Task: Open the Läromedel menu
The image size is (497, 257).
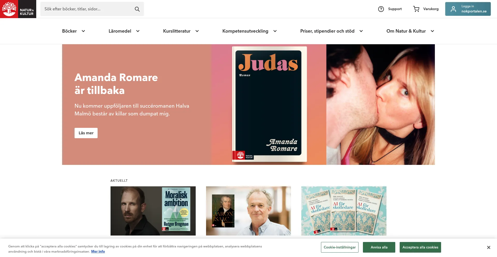Action: click(x=120, y=31)
